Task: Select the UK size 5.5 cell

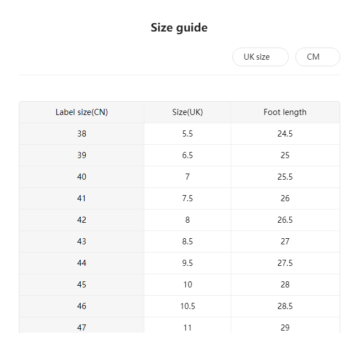Action: [188, 134]
